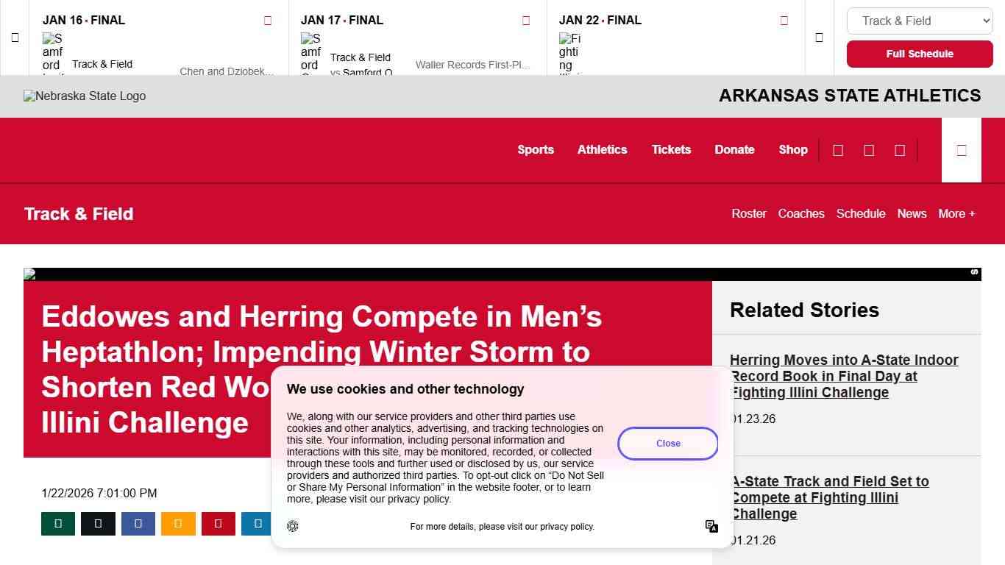Screen dimensions: 1005x565
Task: Click the blue Facebook share icon
Action: (138, 523)
